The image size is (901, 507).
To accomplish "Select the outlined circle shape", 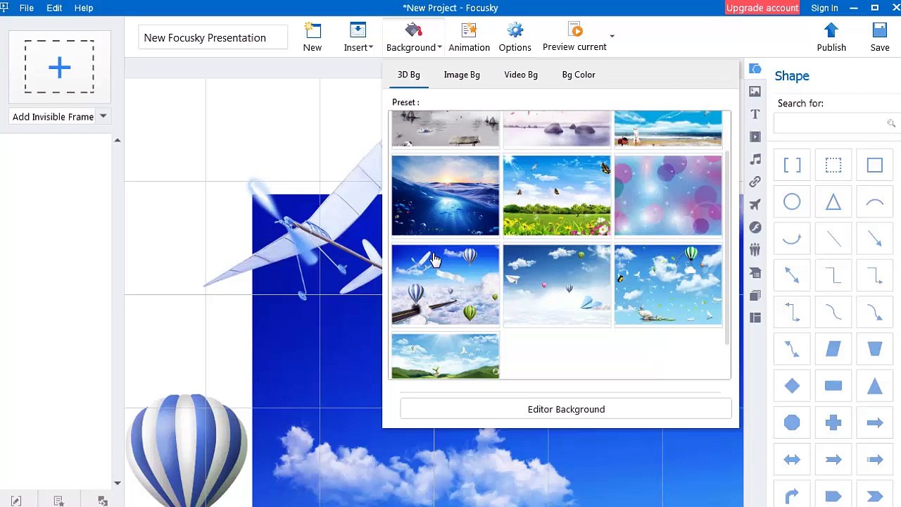I will 792,202.
